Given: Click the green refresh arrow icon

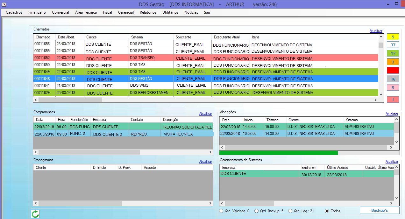Looking at the screenshot, I should point(35,214).
